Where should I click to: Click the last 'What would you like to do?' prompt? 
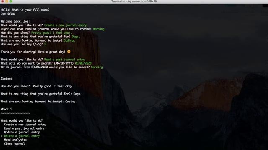click(x=22, y=120)
